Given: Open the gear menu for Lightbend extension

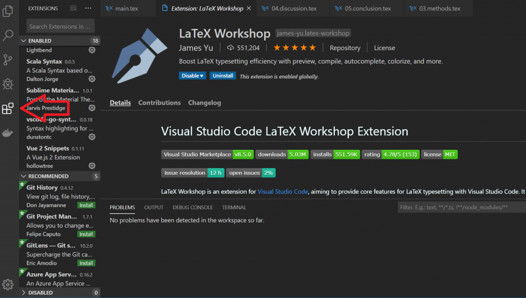Looking at the screenshot, I should pyautogui.click(x=91, y=50).
